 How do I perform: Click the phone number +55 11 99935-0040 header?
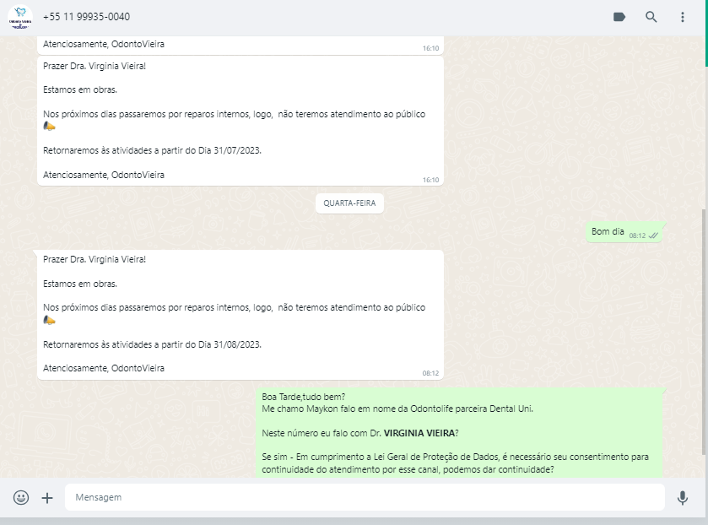[x=86, y=17]
